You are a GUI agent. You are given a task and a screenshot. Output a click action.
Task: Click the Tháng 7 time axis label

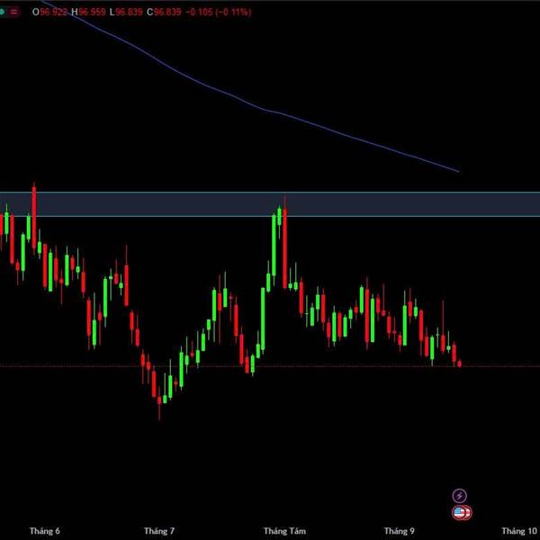click(x=159, y=531)
